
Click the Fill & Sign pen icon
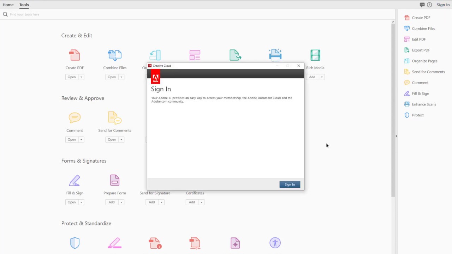75,180
